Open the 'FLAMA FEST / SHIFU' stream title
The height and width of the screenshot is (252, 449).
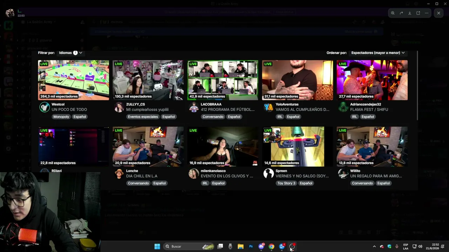click(x=369, y=110)
